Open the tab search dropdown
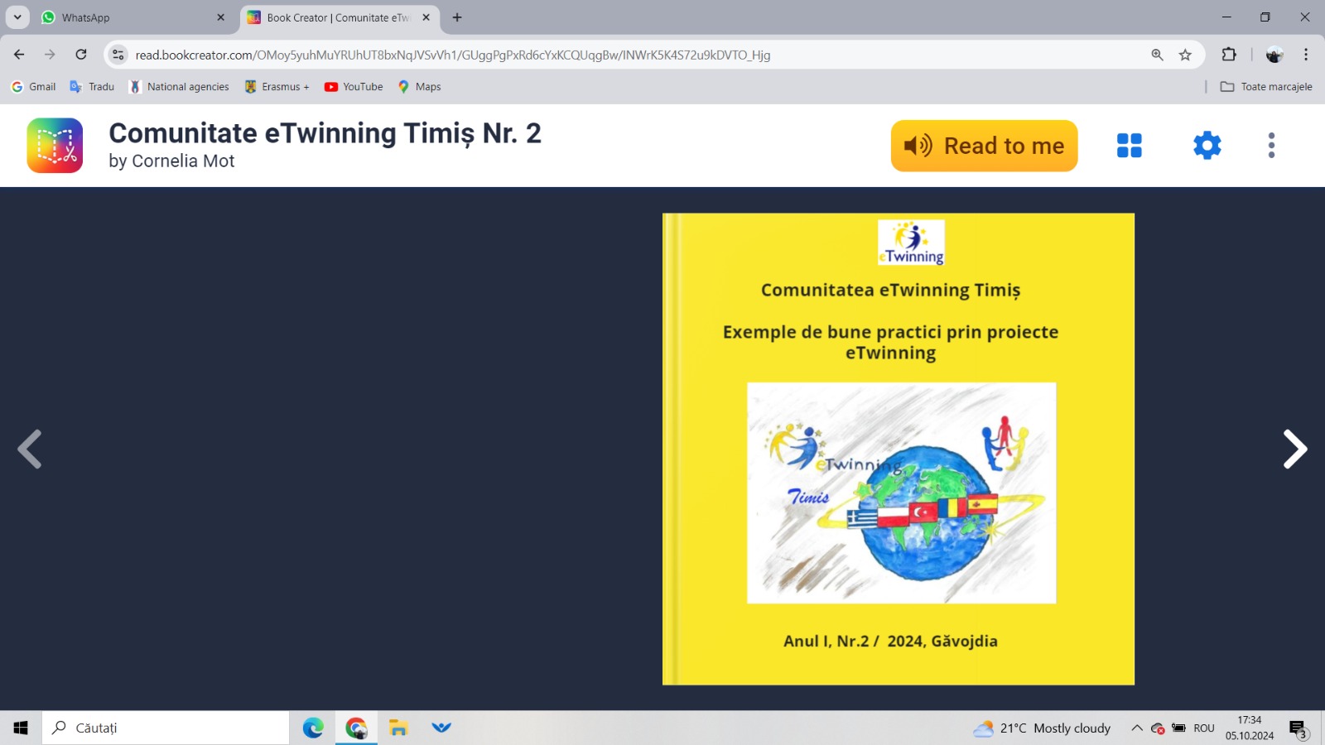Image resolution: width=1325 pixels, height=745 pixels. coord(17,17)
